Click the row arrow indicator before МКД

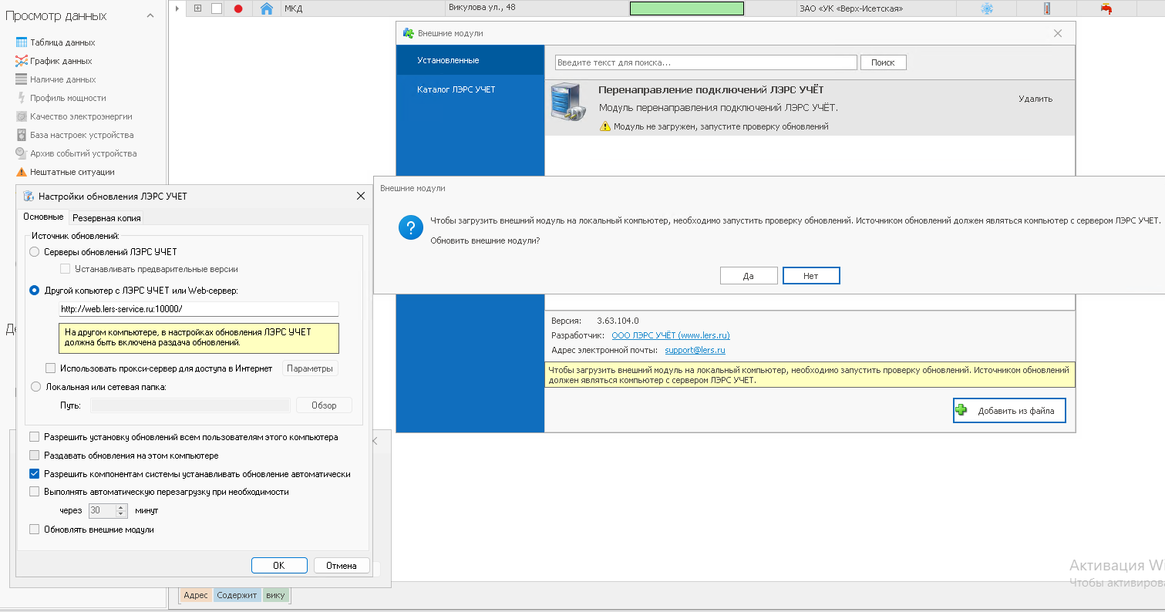coord(177,8)
